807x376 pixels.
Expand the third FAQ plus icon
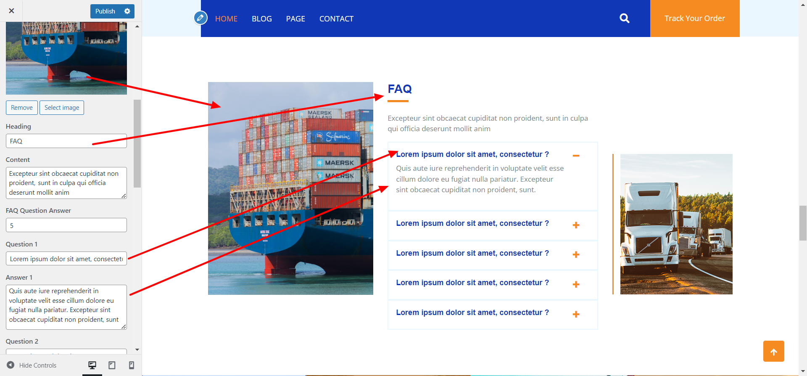point(576,254)
